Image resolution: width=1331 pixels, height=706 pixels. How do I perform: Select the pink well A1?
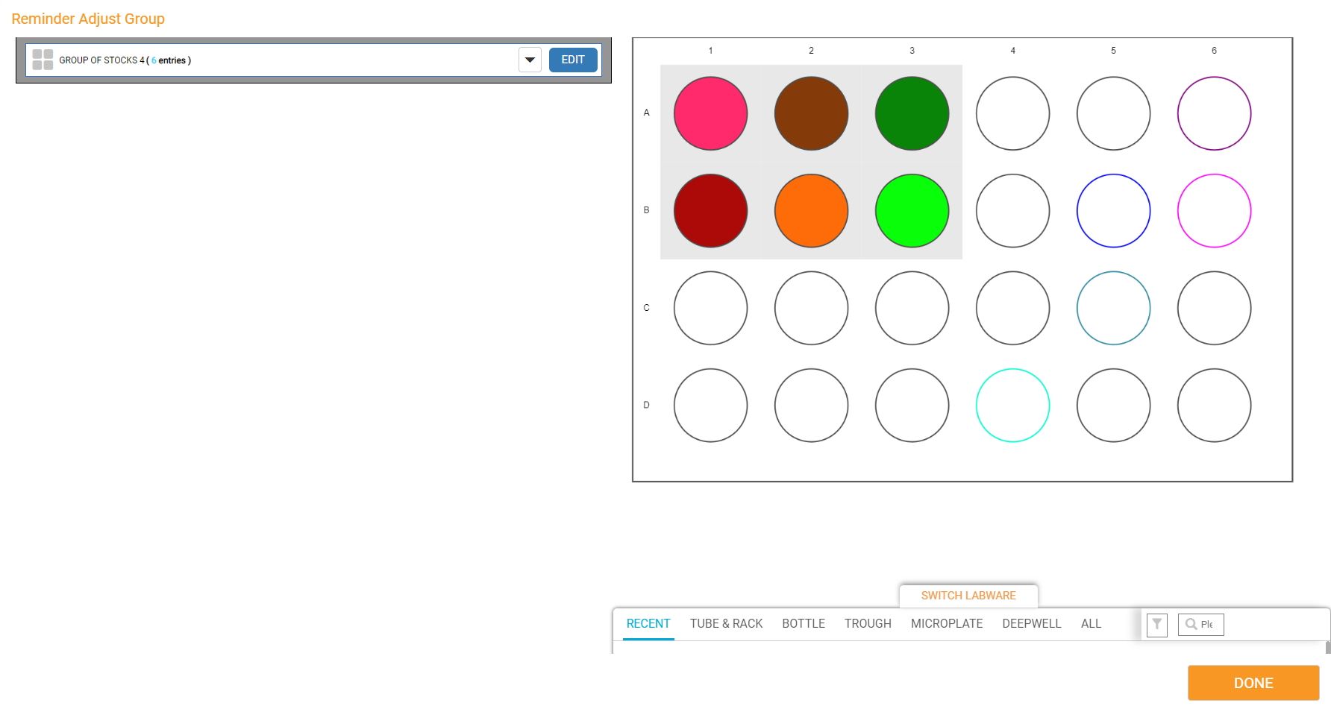tap(710, 113)
